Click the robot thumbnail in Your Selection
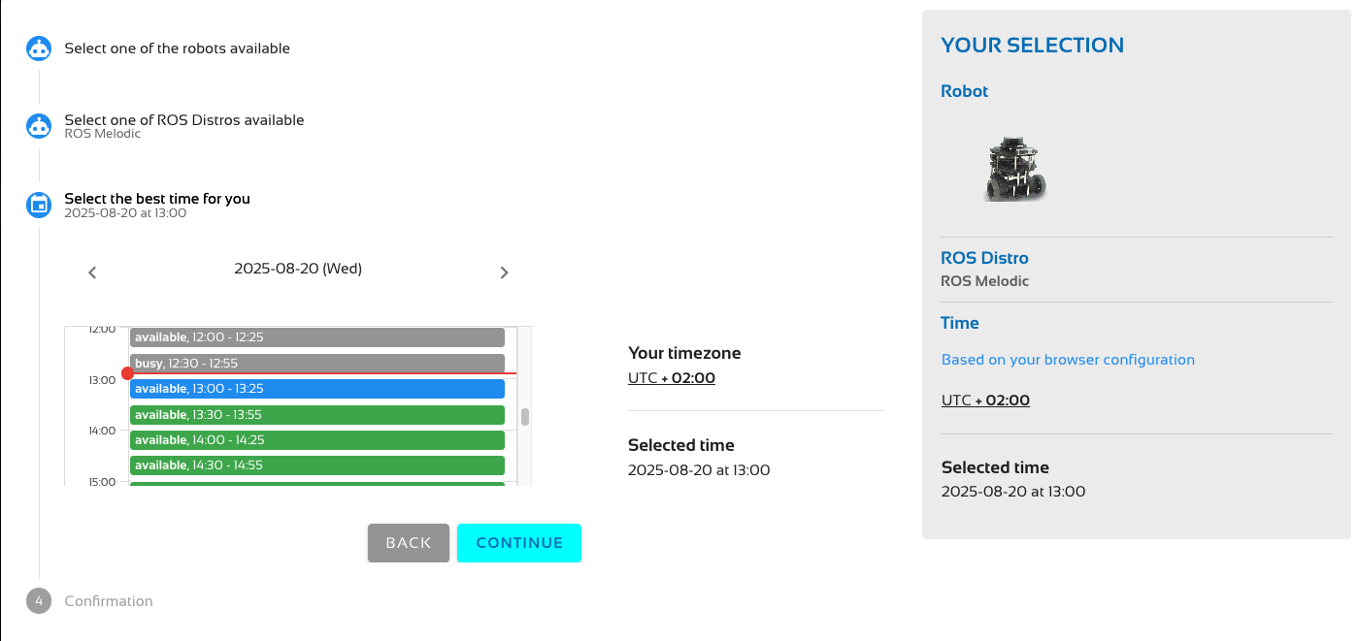Viewport: 1358px width, 641px height. click(1015, 169)
